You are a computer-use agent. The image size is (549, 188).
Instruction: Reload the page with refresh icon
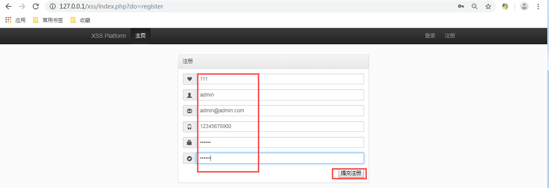point(36,6)
